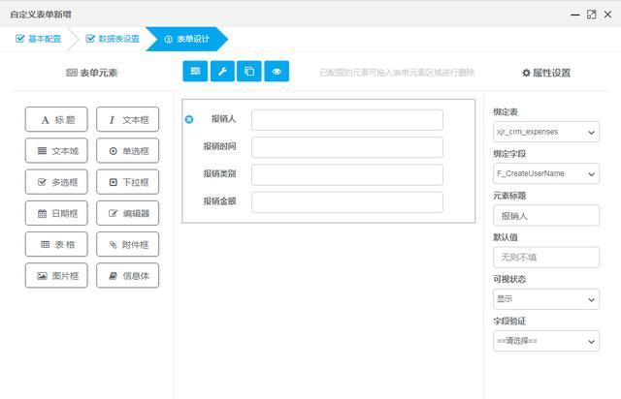Select the 表单设计 step
The image size is (621, 399).
(187, 39)
